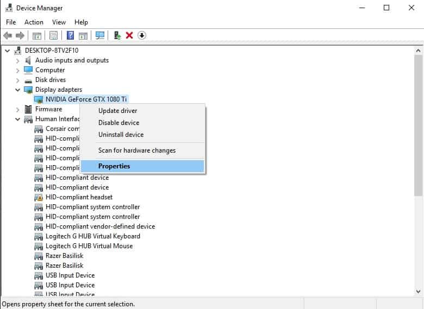This screenshot has height=309, width=424.
Task: Click the scan for hardware changes monitor icon
Action: pos(99,35)
